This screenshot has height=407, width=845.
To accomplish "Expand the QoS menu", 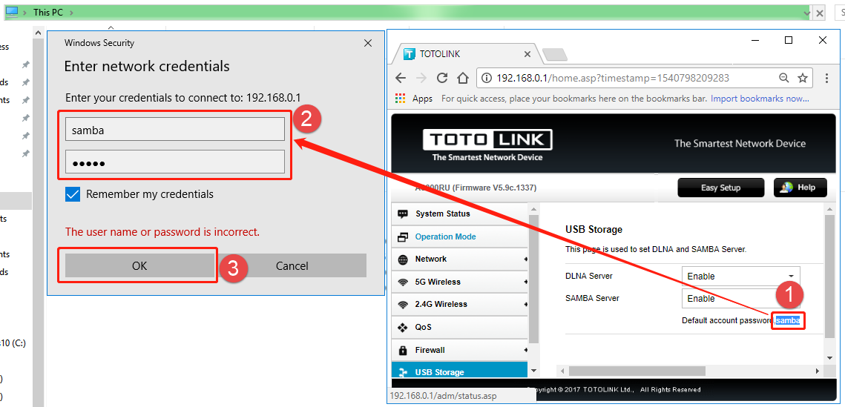I will click(459, 327).
